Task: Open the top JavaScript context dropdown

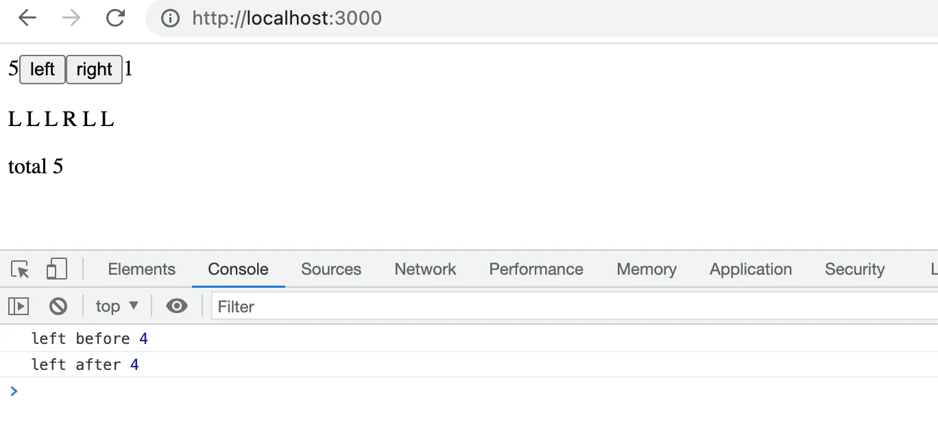Action: click(117, 306)
